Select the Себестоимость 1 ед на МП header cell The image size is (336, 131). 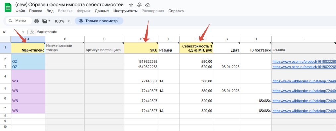196,48
